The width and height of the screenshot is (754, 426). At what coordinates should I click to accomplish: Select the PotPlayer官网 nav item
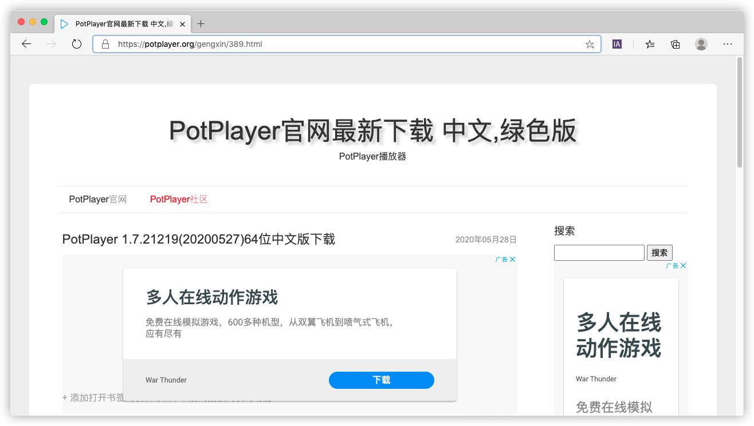pyautogui.click(x=98, y=199)
